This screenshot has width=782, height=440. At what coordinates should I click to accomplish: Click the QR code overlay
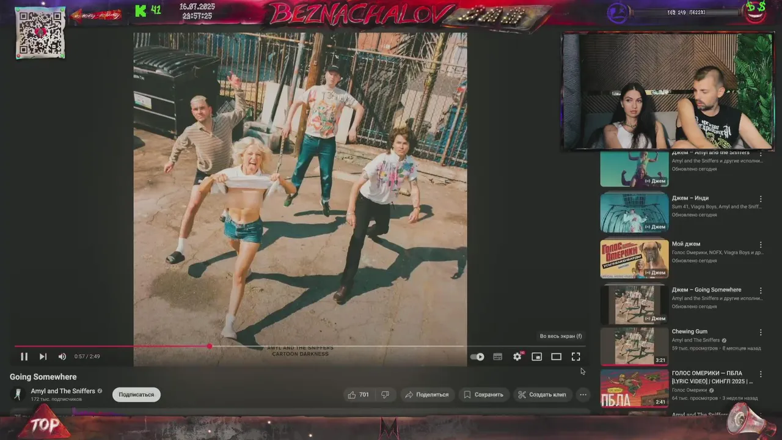pos(40,33)
